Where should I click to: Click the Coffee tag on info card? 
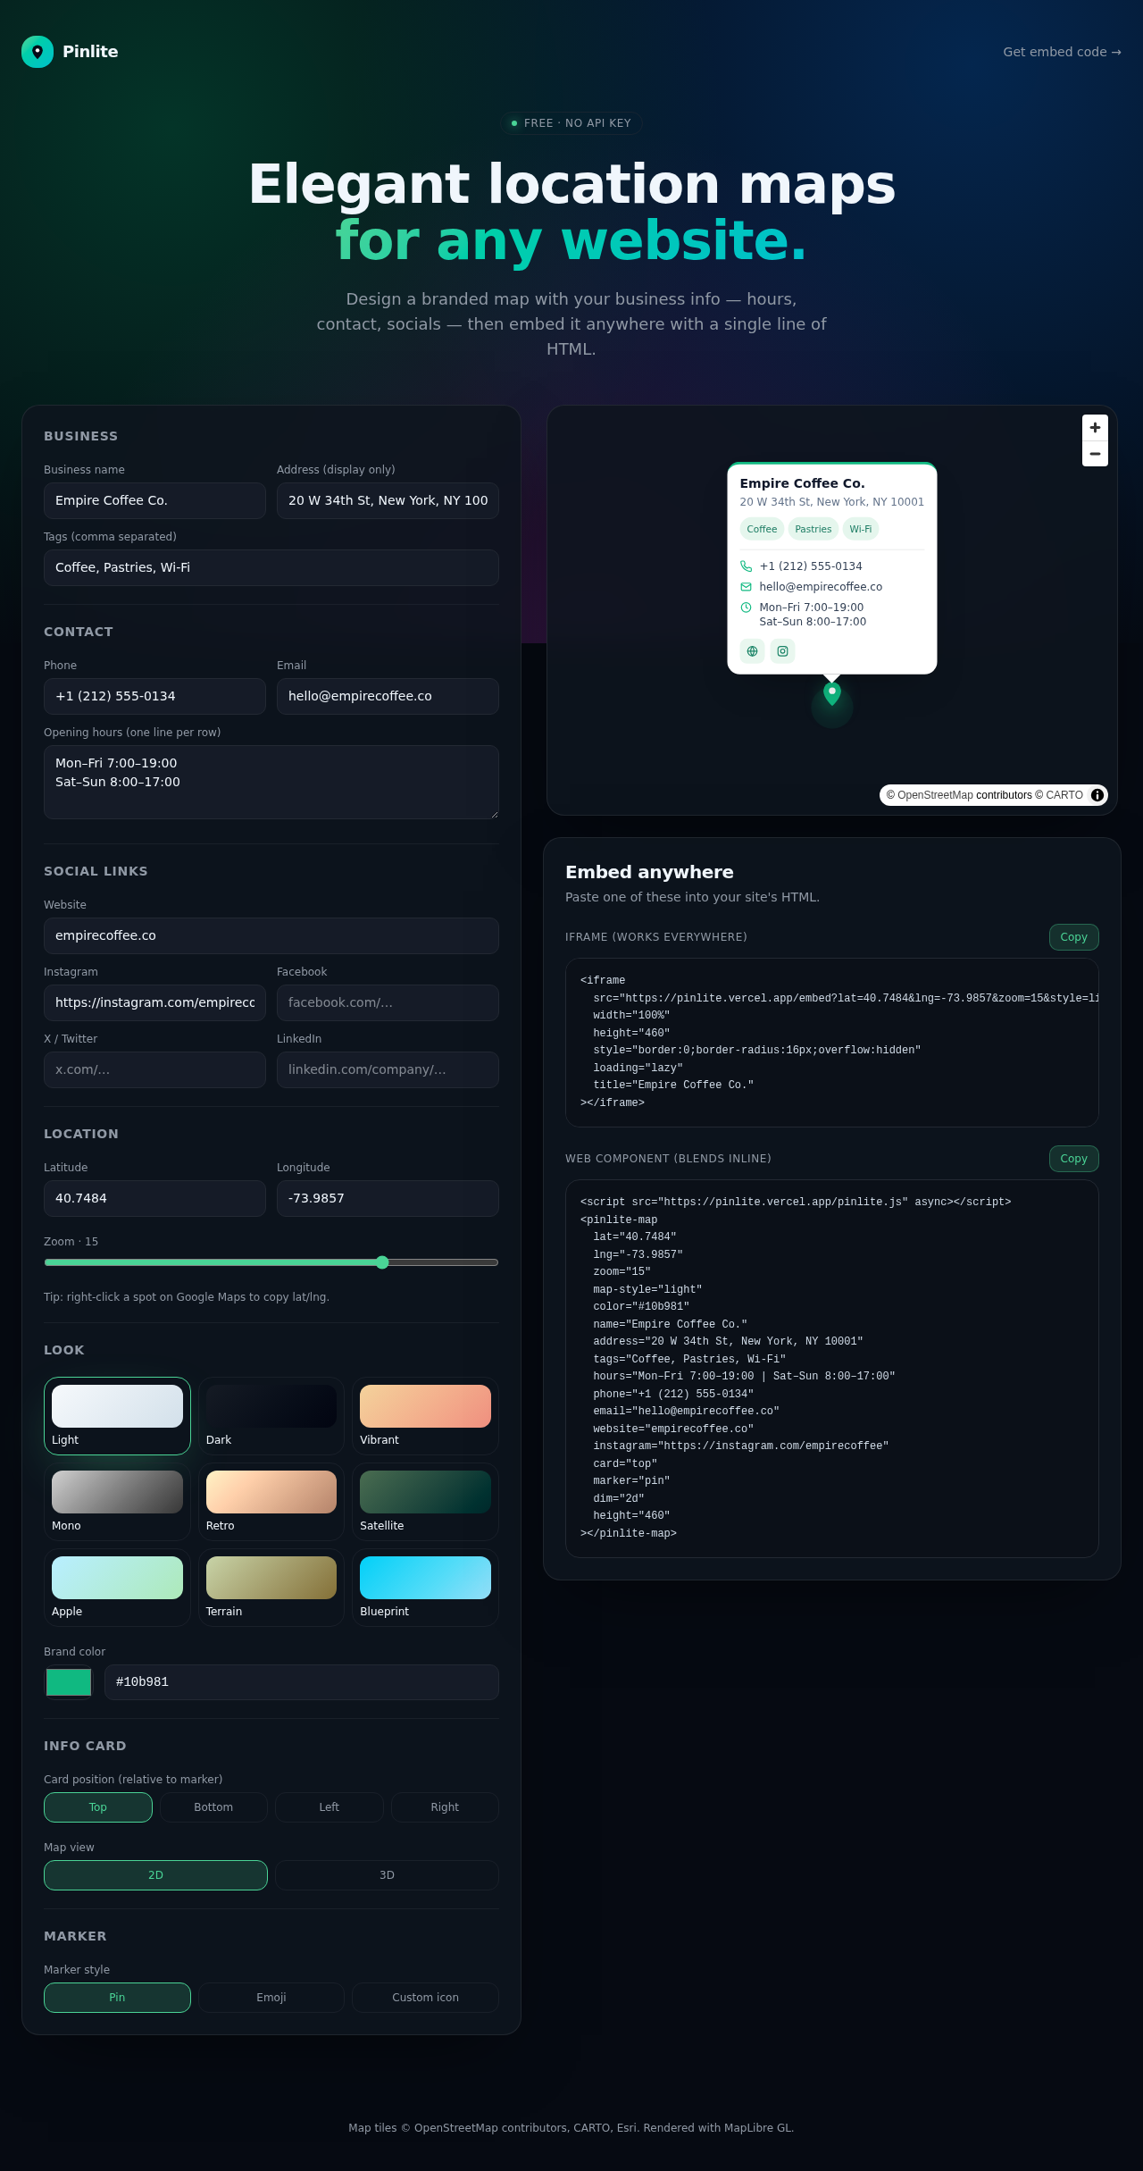[762, 529]
